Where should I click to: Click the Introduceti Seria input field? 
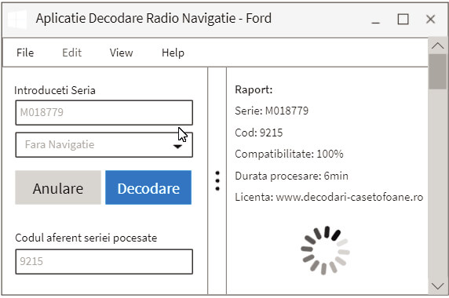[104, 112]
